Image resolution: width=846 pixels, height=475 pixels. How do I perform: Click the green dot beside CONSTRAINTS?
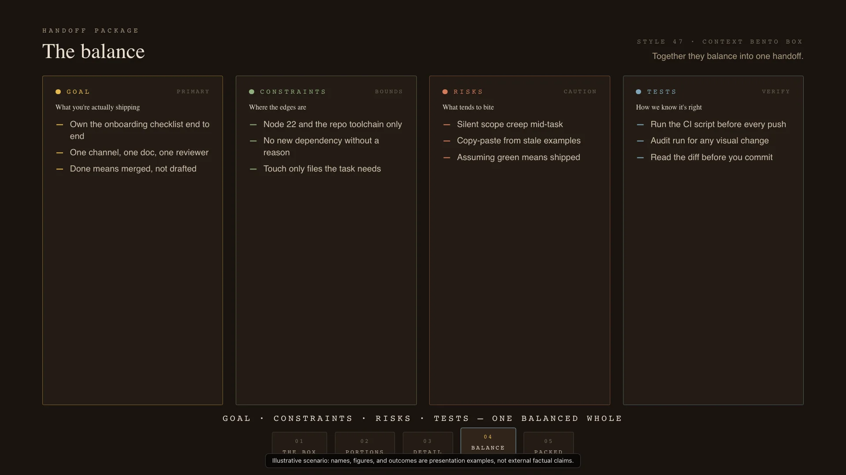point(252,92)
